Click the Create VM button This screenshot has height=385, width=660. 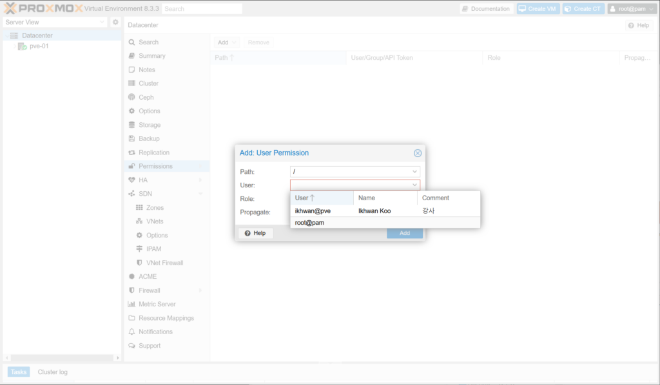pyautogui.click(x=538, y=9)
